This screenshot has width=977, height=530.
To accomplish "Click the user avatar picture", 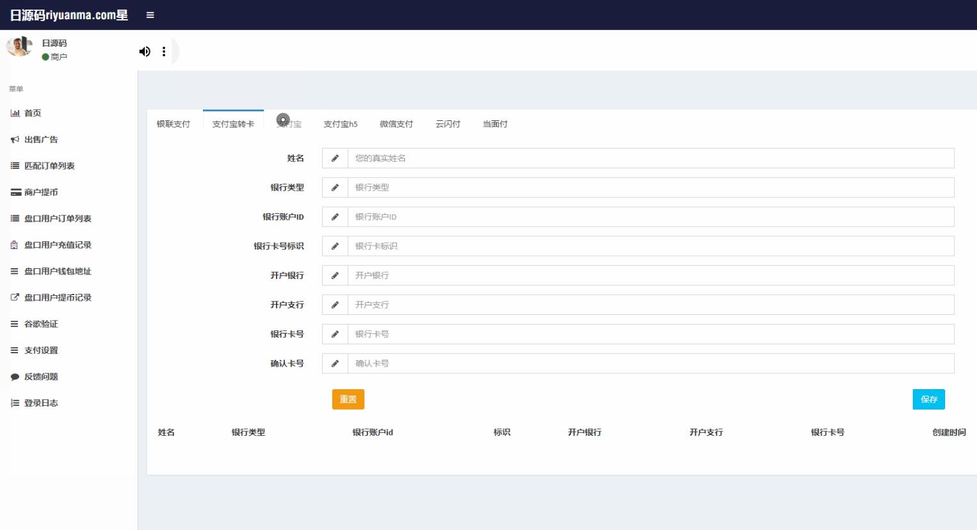I will (x=19, y=47).
